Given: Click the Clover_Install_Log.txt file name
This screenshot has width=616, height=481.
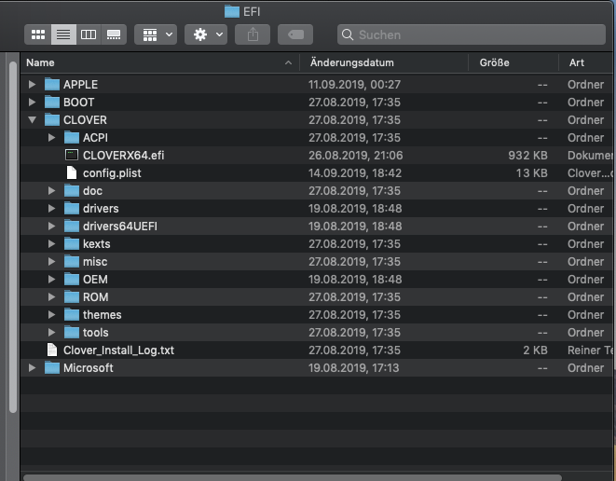Looking at the screenshot, I should pyautogui.click(x=118, y=350).
